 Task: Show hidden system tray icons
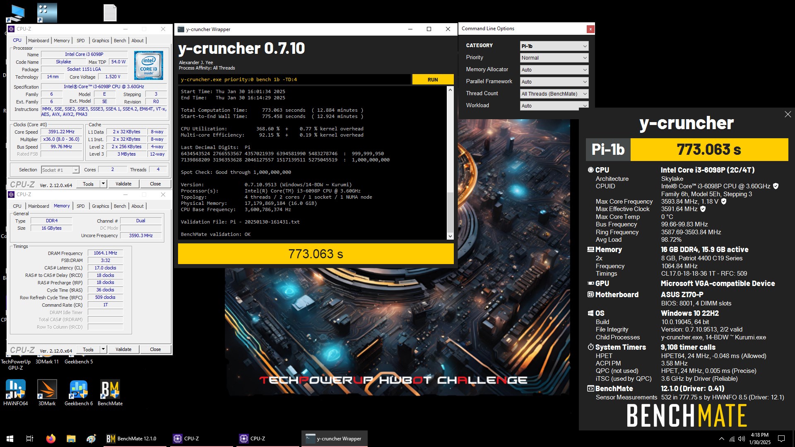[x=722, y=439]
